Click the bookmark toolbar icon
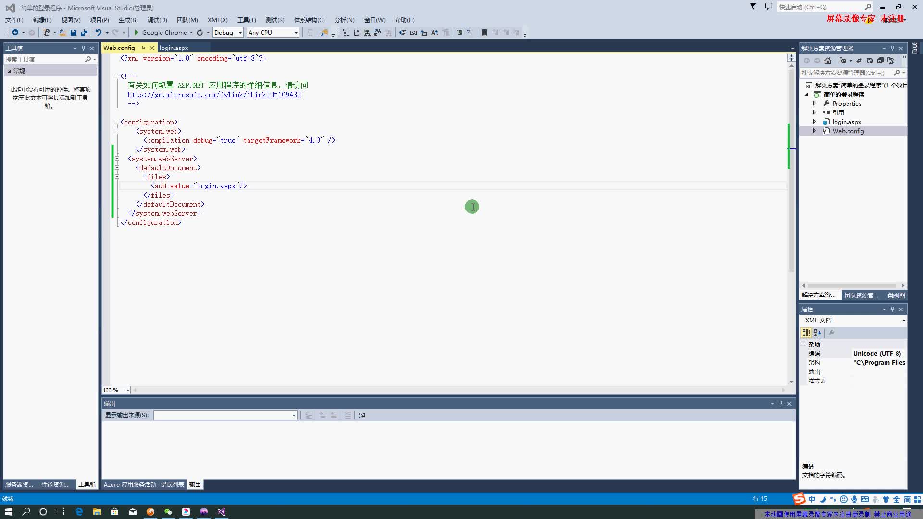 coord(485,33)
